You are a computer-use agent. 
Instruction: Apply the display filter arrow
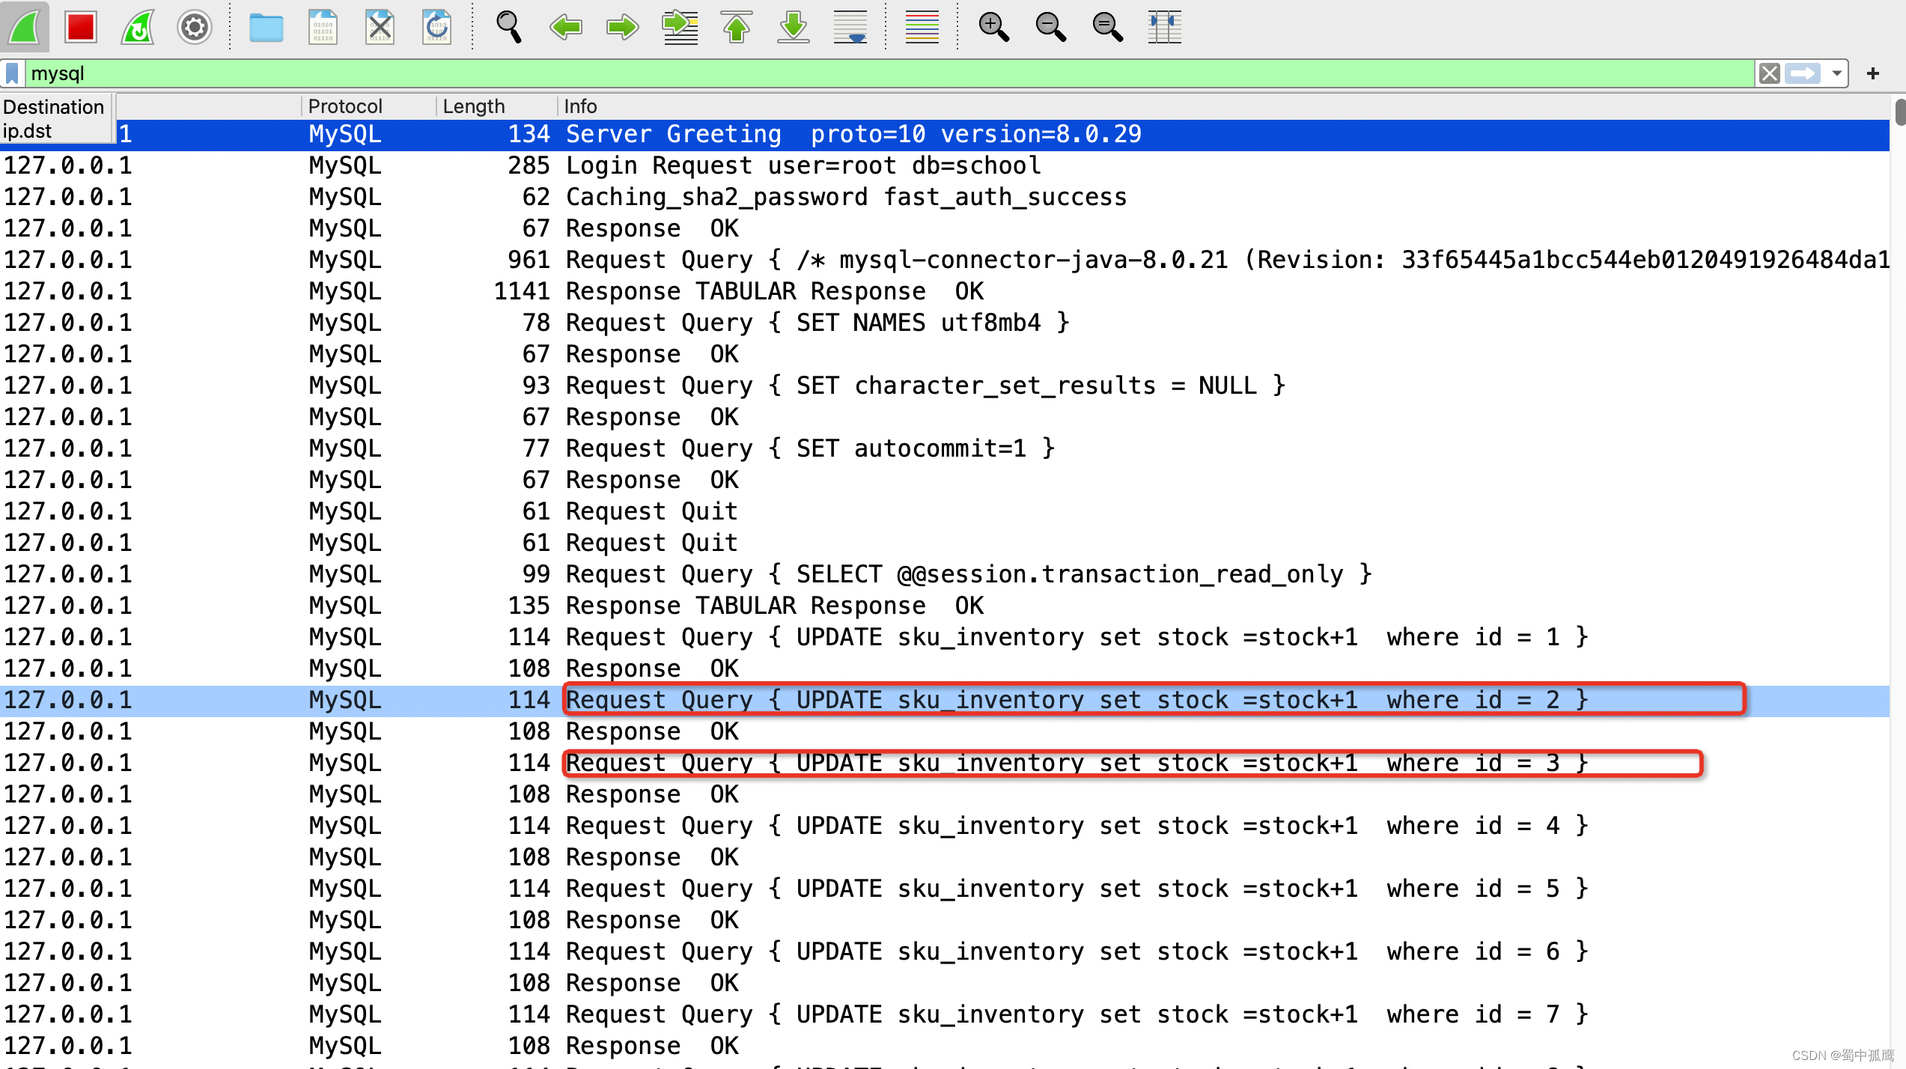coord(1803,73)
